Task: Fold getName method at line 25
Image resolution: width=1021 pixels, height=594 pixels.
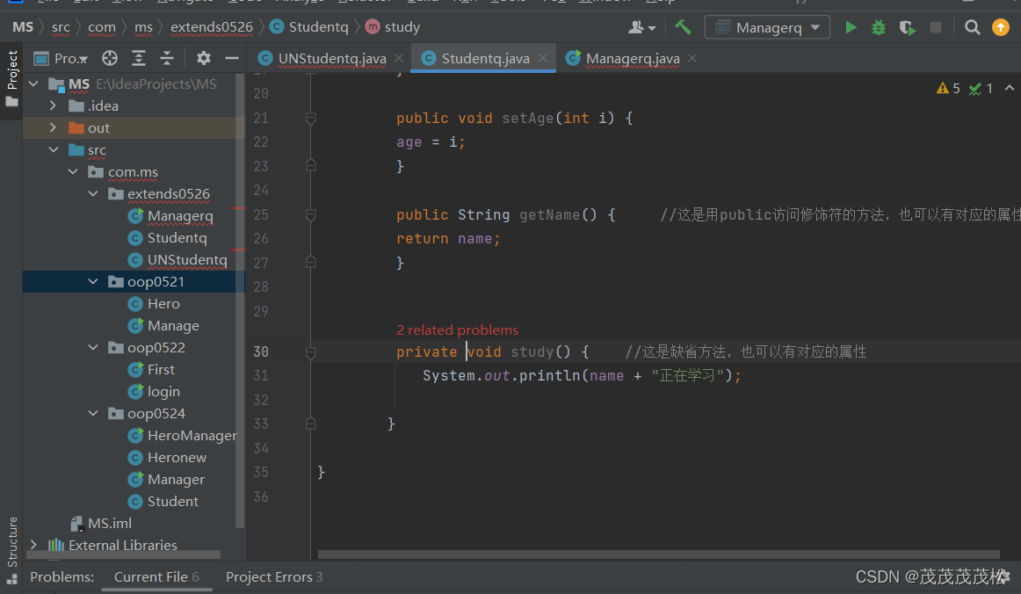Action: click(310, 215)
